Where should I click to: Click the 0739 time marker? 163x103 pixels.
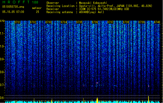(141, 22)
